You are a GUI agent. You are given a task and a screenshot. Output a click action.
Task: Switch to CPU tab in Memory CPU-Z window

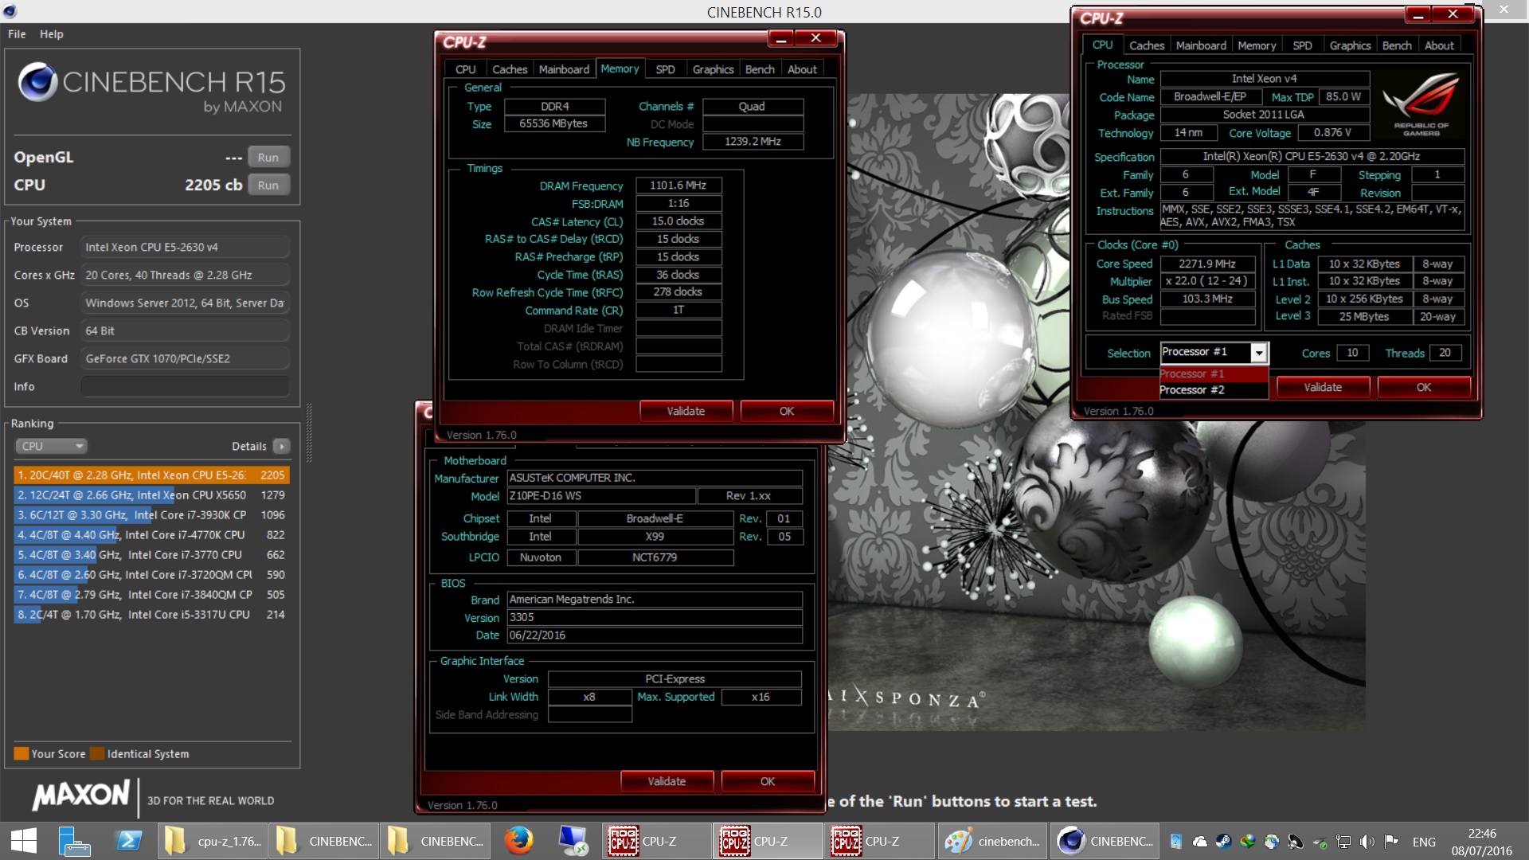click(x=466, y=69)
